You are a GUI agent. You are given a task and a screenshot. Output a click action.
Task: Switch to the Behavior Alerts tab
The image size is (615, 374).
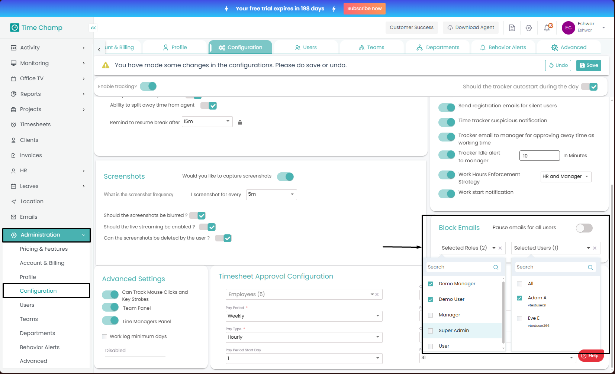click(x=503, y=48)
